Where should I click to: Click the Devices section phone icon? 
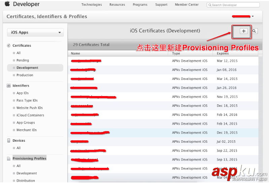[8, 140]
